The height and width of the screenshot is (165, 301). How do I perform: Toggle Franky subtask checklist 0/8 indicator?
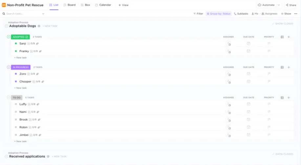34,51
